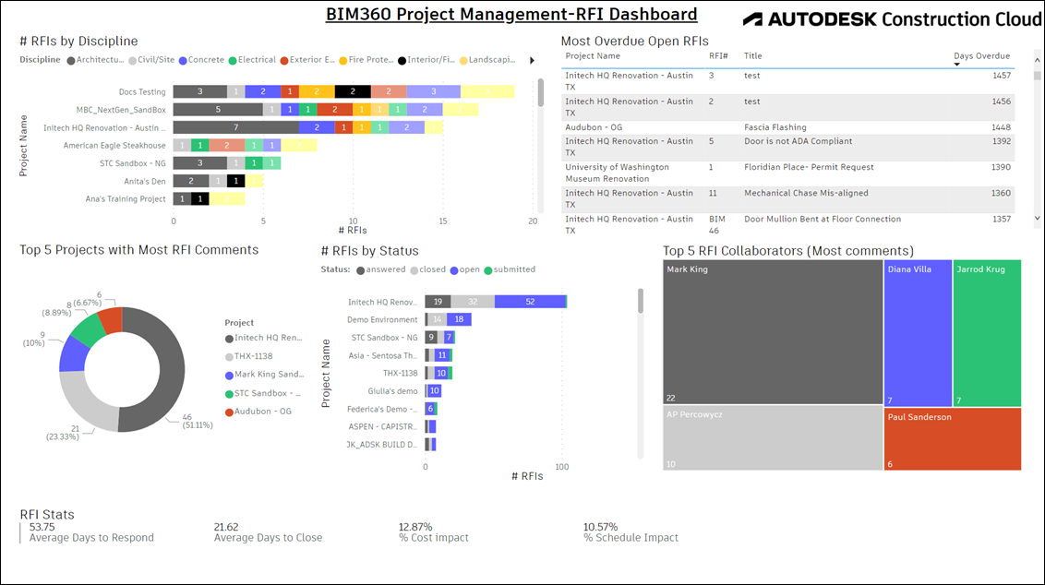
Task: Click Giulia's demo bar segment 10
Action: click(435, 391)
